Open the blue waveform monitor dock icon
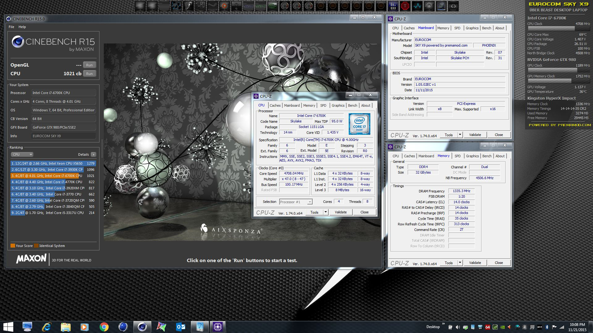Screen dimensions: 593x333 pos(417,6)
